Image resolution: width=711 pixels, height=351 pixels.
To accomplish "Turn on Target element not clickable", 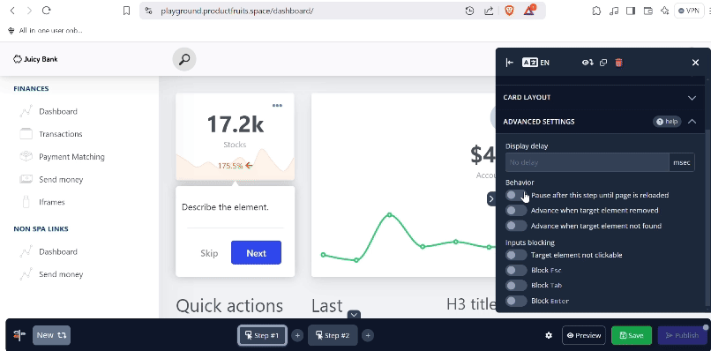I will [x=516, y=255].
